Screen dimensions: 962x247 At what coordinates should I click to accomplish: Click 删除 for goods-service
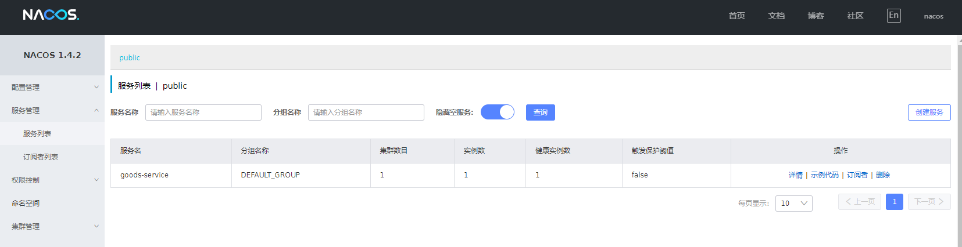click(883, 175)
